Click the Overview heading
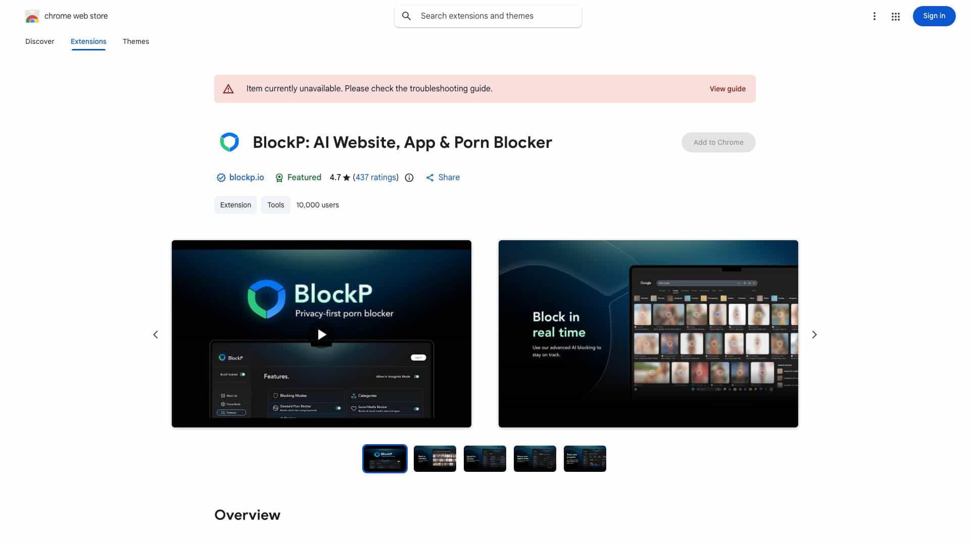 coord(247,515)
